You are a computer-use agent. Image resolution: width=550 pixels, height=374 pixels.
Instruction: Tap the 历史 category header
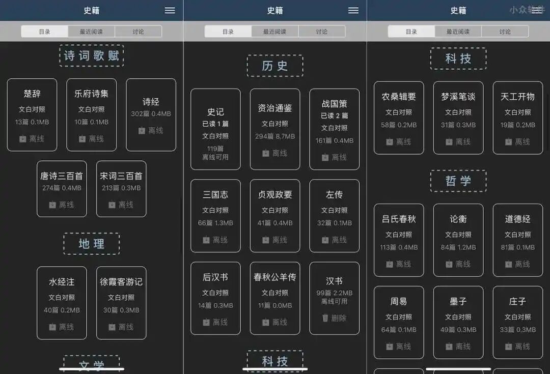point(275,65)
